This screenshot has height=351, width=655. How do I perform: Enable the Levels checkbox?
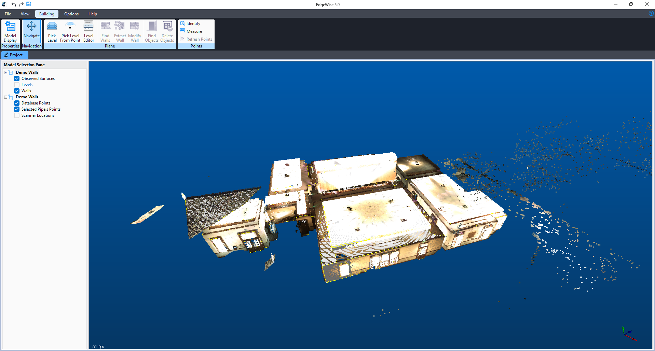(x=17, y=85)
